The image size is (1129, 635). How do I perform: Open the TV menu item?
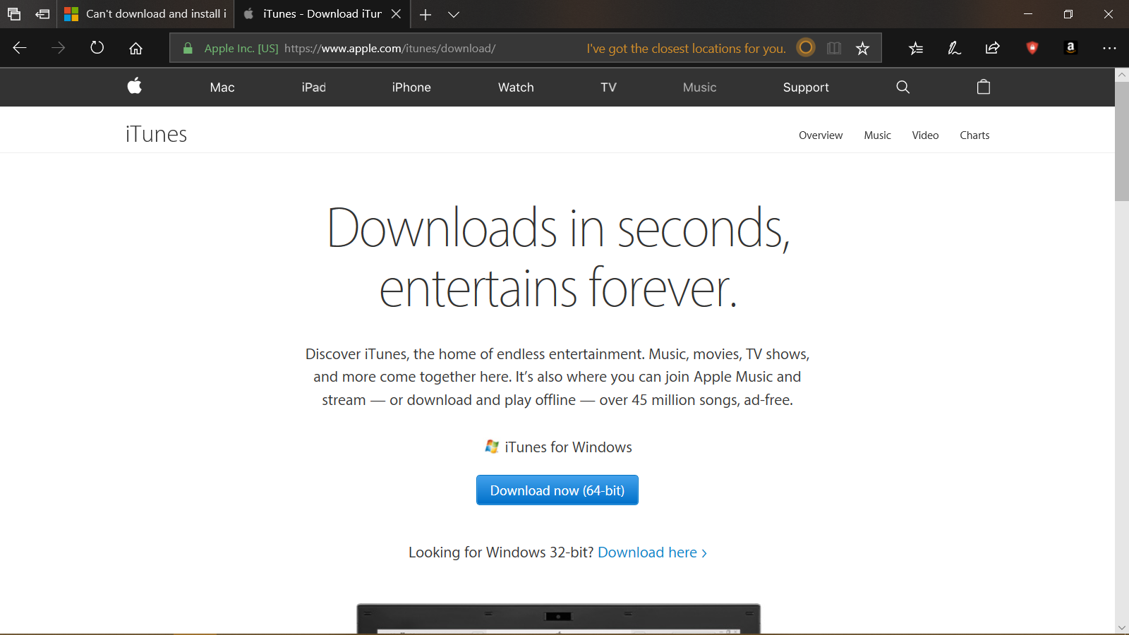[x=608, y=87]
